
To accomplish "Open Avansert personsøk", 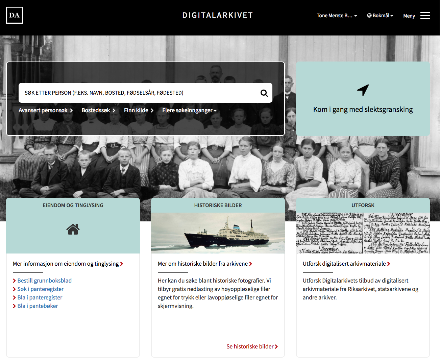I will (x=46, y=110).
